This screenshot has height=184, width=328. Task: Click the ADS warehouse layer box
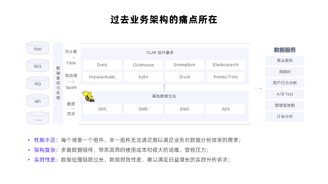pos(226,109)
